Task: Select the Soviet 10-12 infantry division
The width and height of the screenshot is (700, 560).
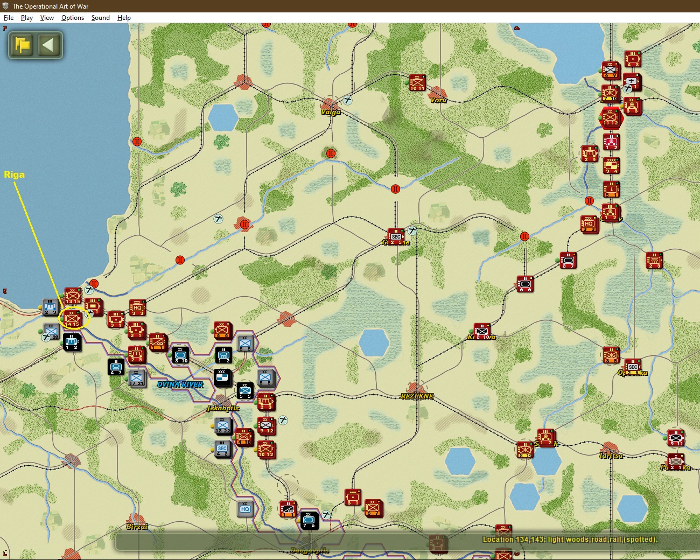Action: coord(266,449)
